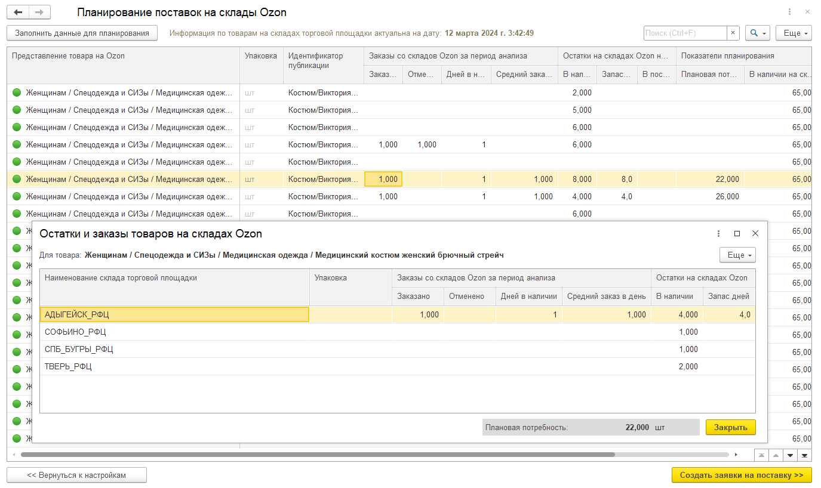Viewport: 821px width, 488px height.
Task: Select the ТВЕРЬ_РФЦ warehouse row
Action: coord(68,367)
